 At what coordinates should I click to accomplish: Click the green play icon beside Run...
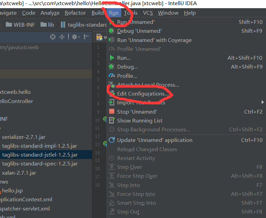pos(112,58)
